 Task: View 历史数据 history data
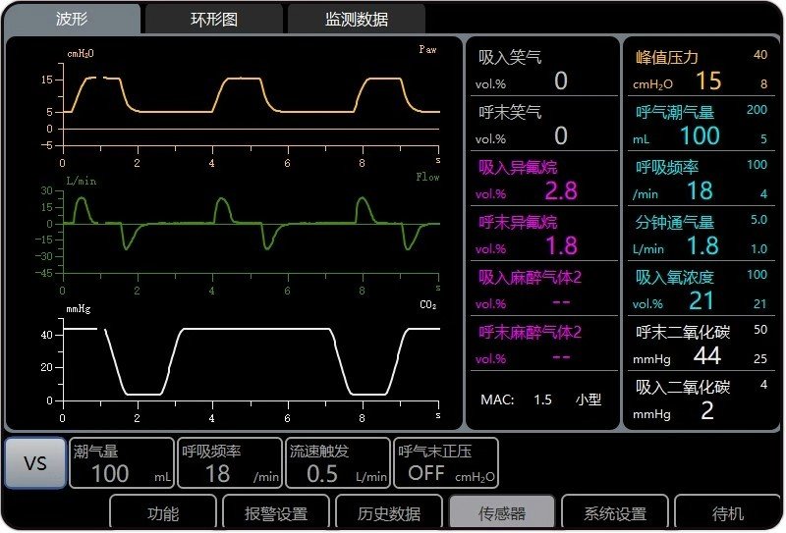point(388,513)
